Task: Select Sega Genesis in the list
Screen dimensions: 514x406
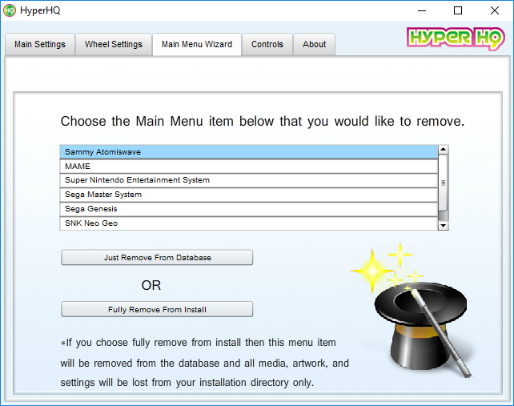Action: pyautogui.click(x=249, y=209)
